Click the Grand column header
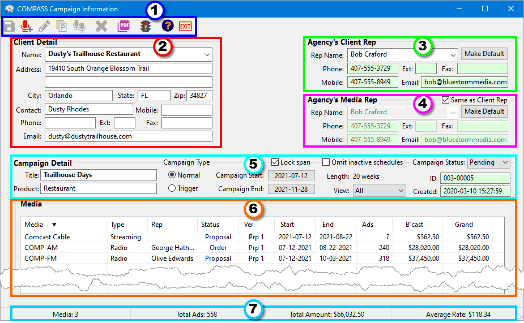 point(463,225)
